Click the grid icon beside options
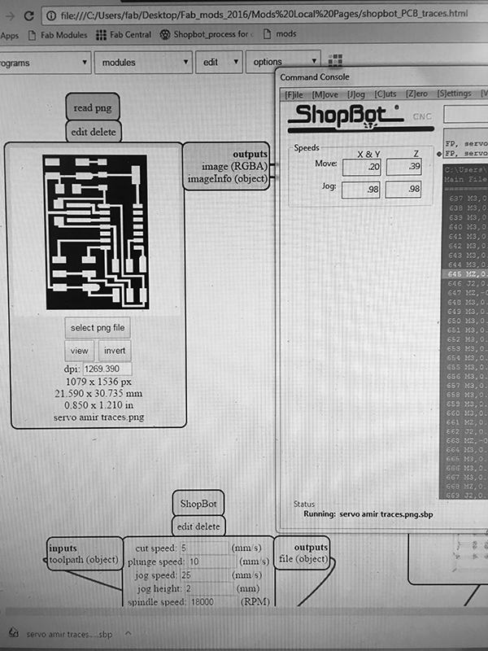 335,60
